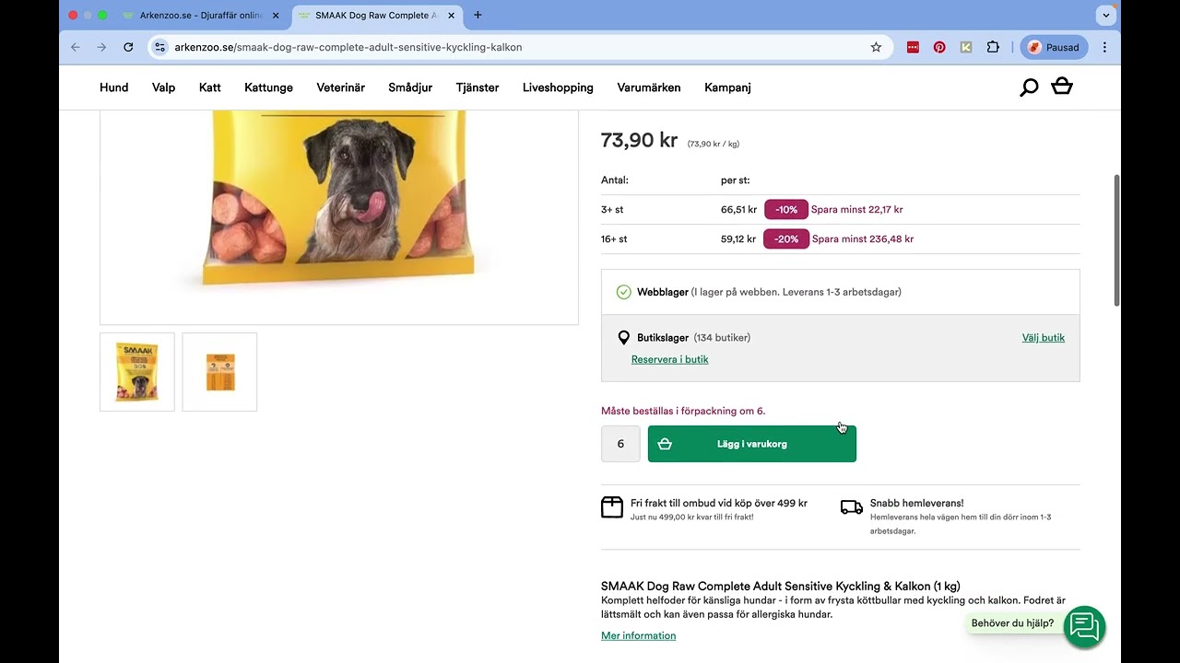Open the shopping basket icon in header

coord(1062,87)
